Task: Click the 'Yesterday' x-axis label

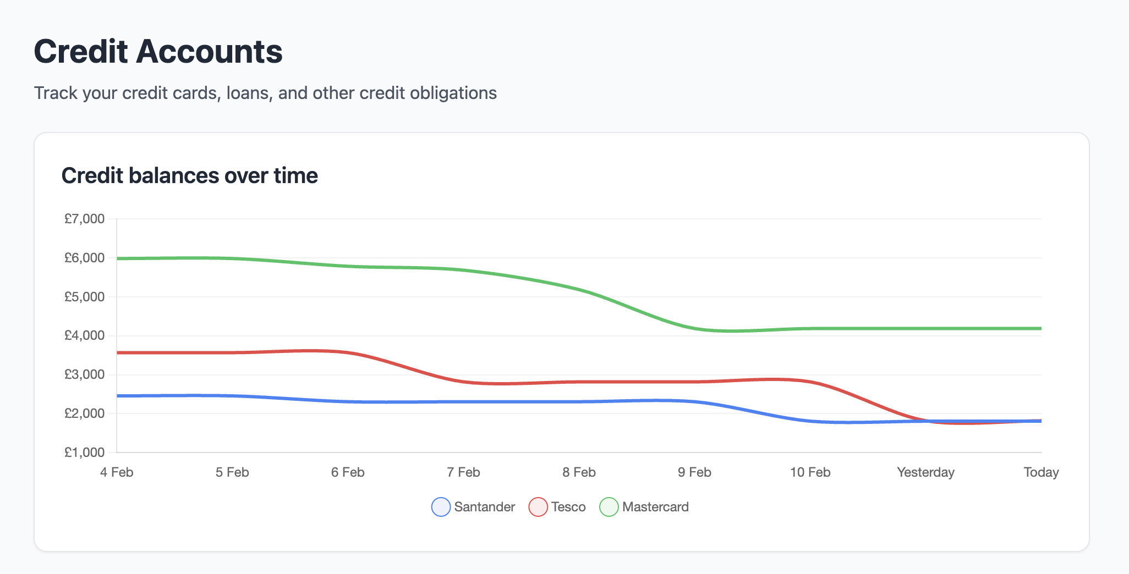Action: pos(925,472)
